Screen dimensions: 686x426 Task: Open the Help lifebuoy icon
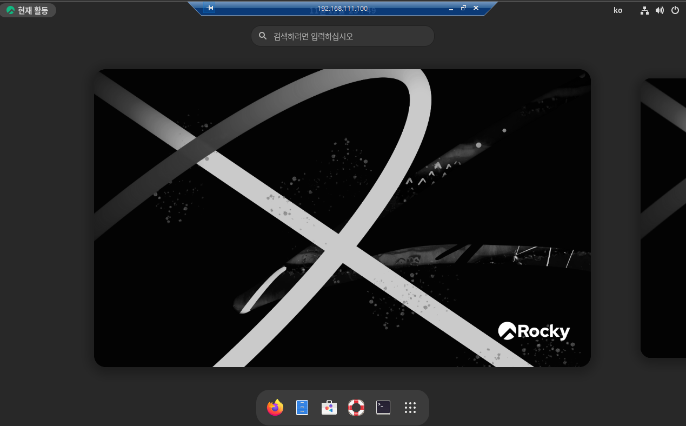356,408
